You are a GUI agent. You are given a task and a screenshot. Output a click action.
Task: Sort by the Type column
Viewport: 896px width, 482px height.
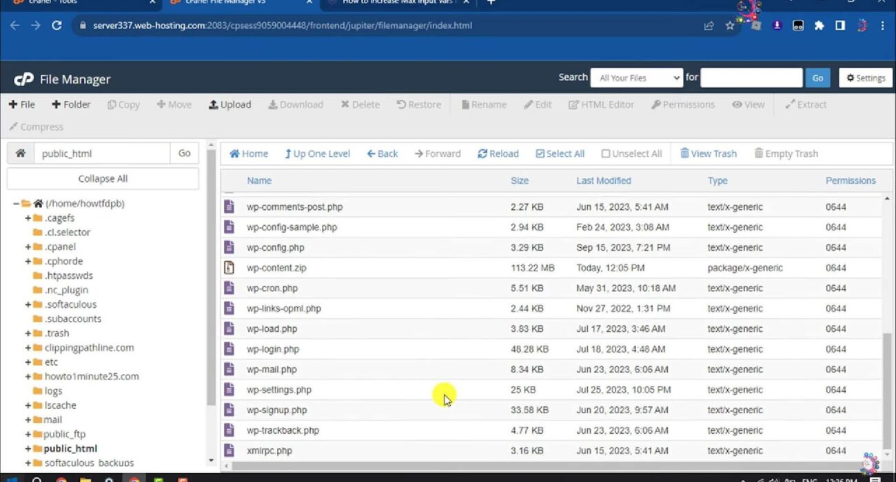tap(717, 180)
